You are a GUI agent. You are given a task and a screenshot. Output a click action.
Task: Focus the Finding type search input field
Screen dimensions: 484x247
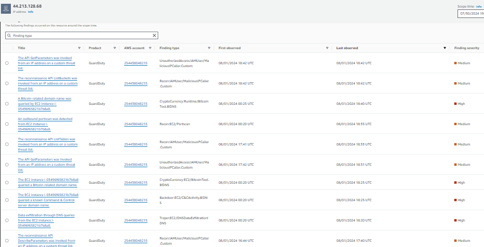pos(82,35)
